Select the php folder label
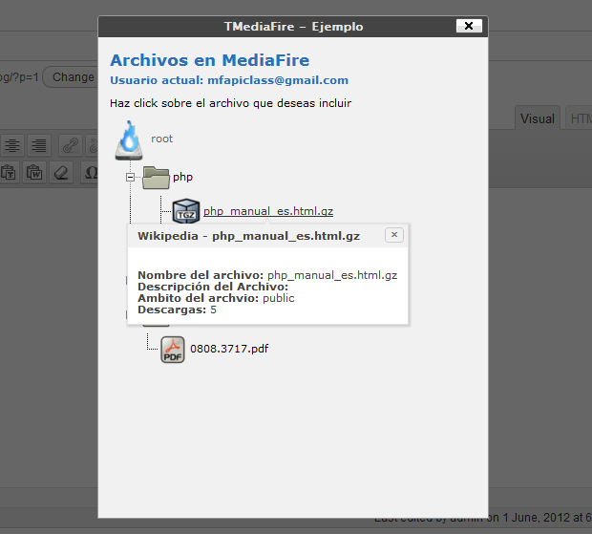 tap(182, 177)
